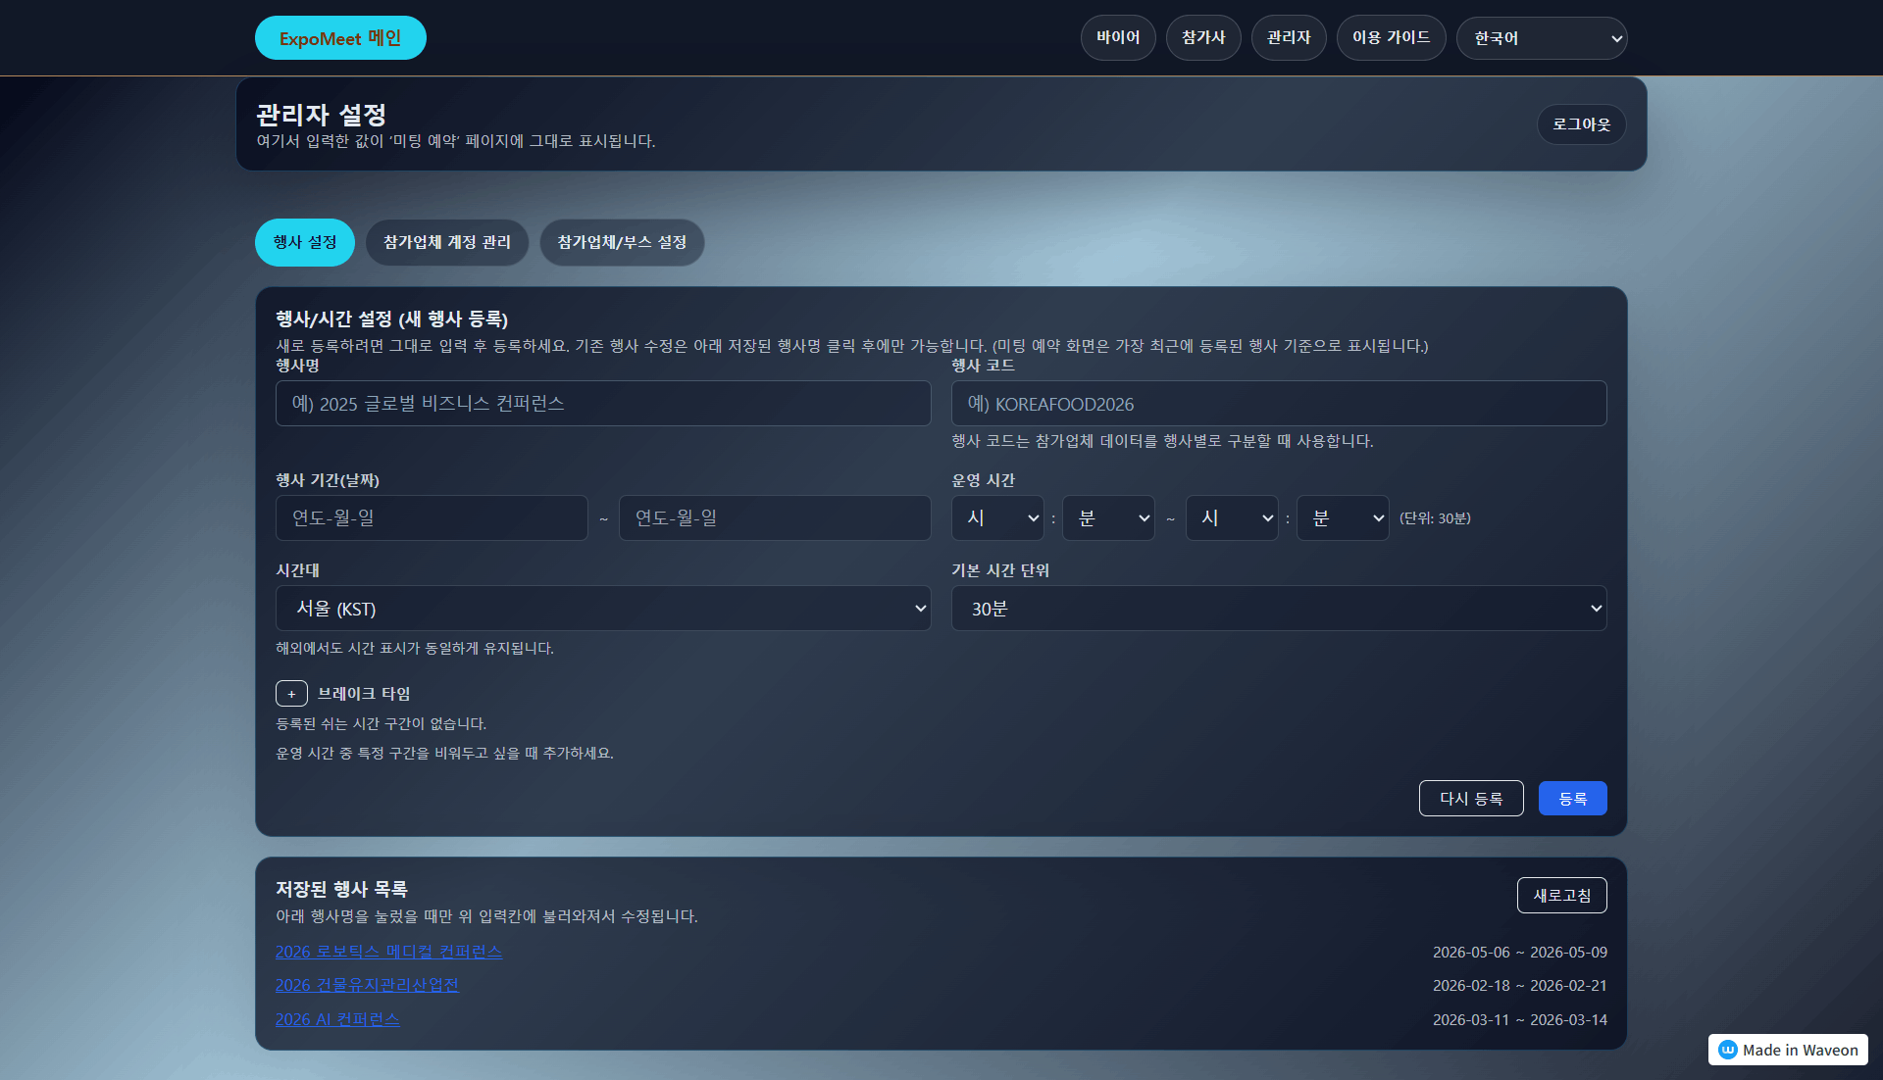This screenshot has height=1080, width=1883.
Task: Click the Made in Waveon badge
Action: click(x=1788, y=1050)
